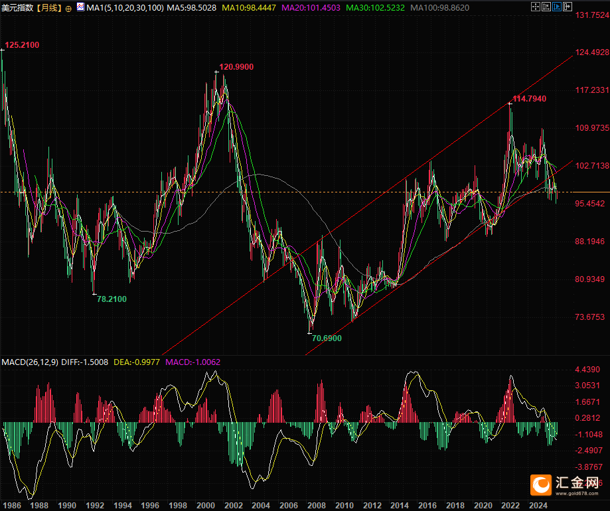Open MACD(26,12,9) indicator parameters
Screen dimensions: 610x511
tap(30, 362)
